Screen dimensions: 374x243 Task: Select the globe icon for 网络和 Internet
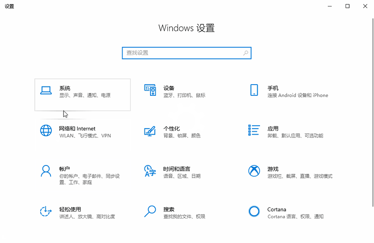(45, 131)
